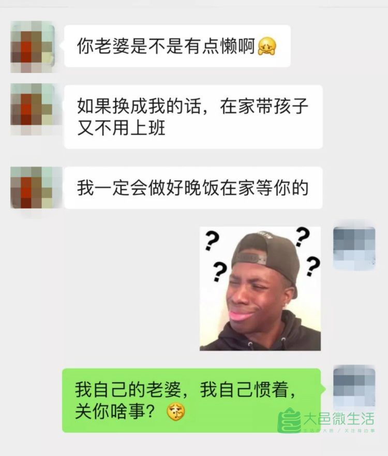Screen dimensions: 388x456
Task: Click the green 大邑微生活 watermark logo icon
Action: tap(289, 420)
